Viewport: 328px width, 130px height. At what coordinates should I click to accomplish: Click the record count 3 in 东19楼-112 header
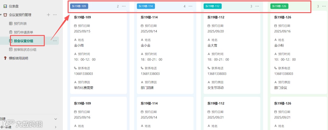[x=251, y=6]
